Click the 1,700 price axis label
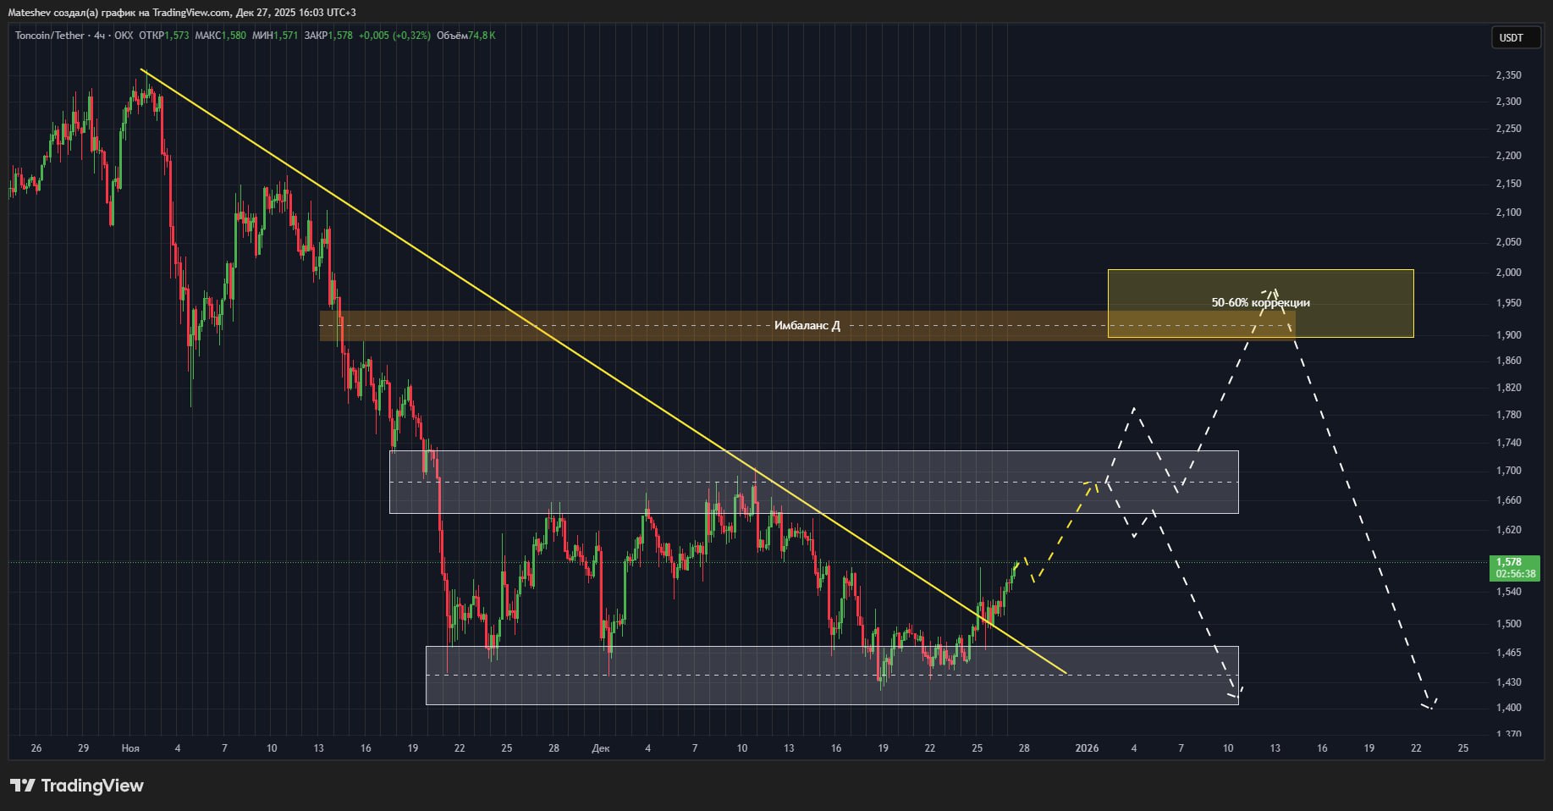This screenshot has width=1553, height=811. pos(1508,471)
